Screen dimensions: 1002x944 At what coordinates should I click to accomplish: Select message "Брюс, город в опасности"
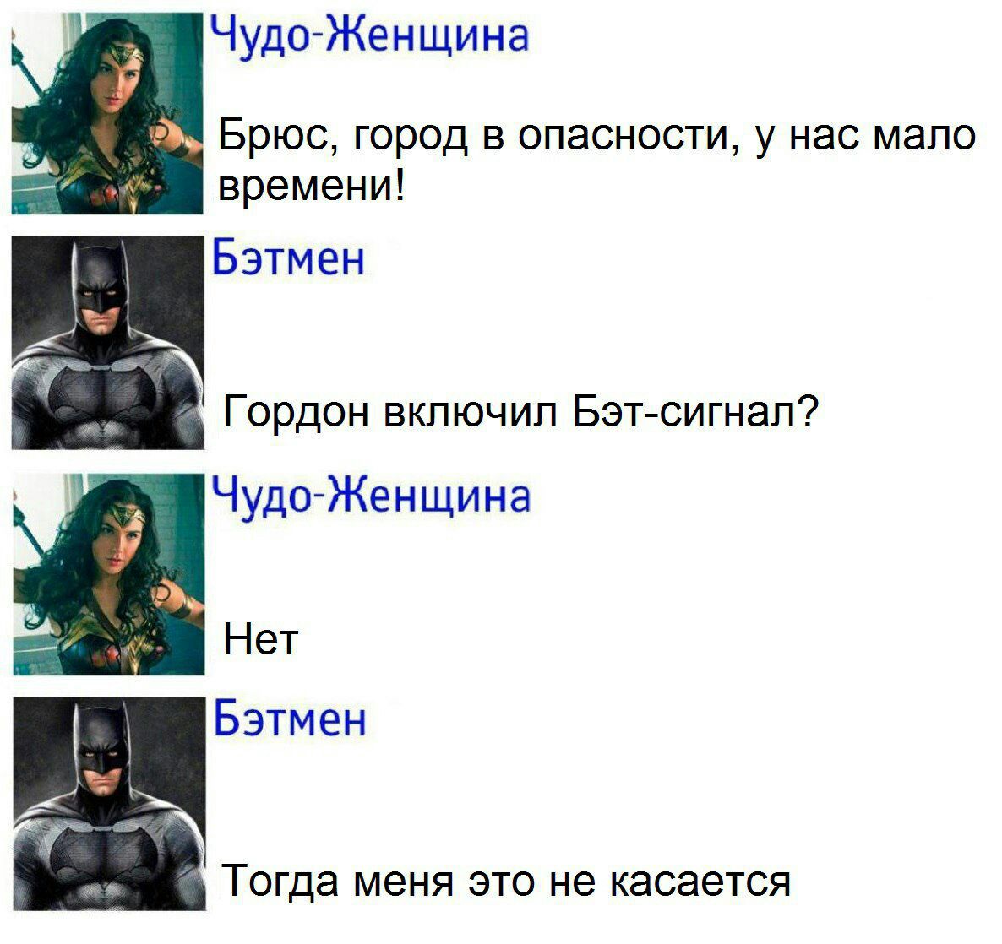coord(597,160)
